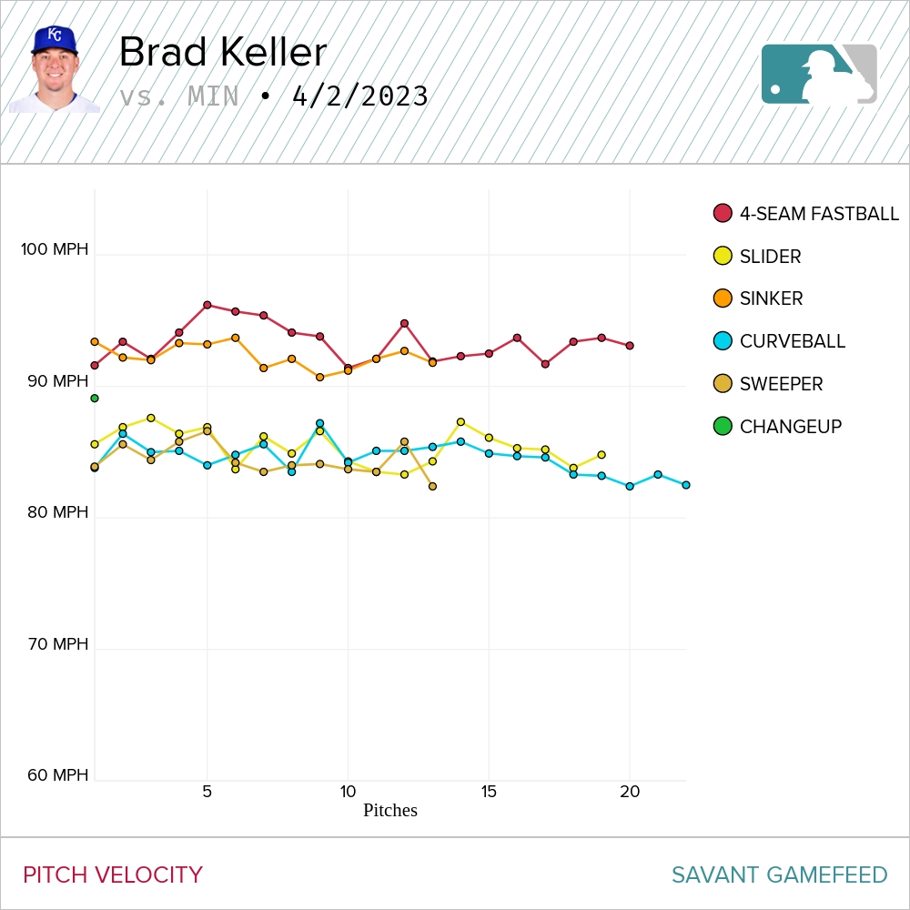Click the Brad Keller name heading

pos(223,53)
